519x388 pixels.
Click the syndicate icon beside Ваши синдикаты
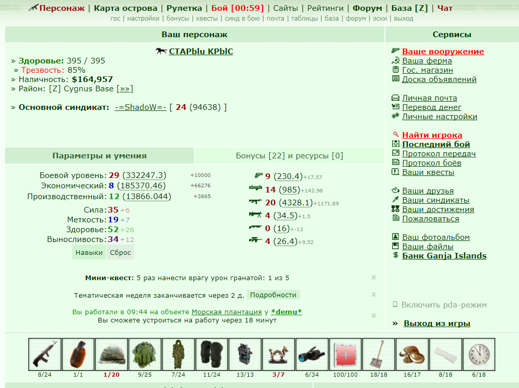395,199
